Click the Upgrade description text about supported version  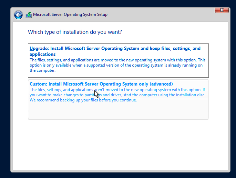tap(117, 65)
